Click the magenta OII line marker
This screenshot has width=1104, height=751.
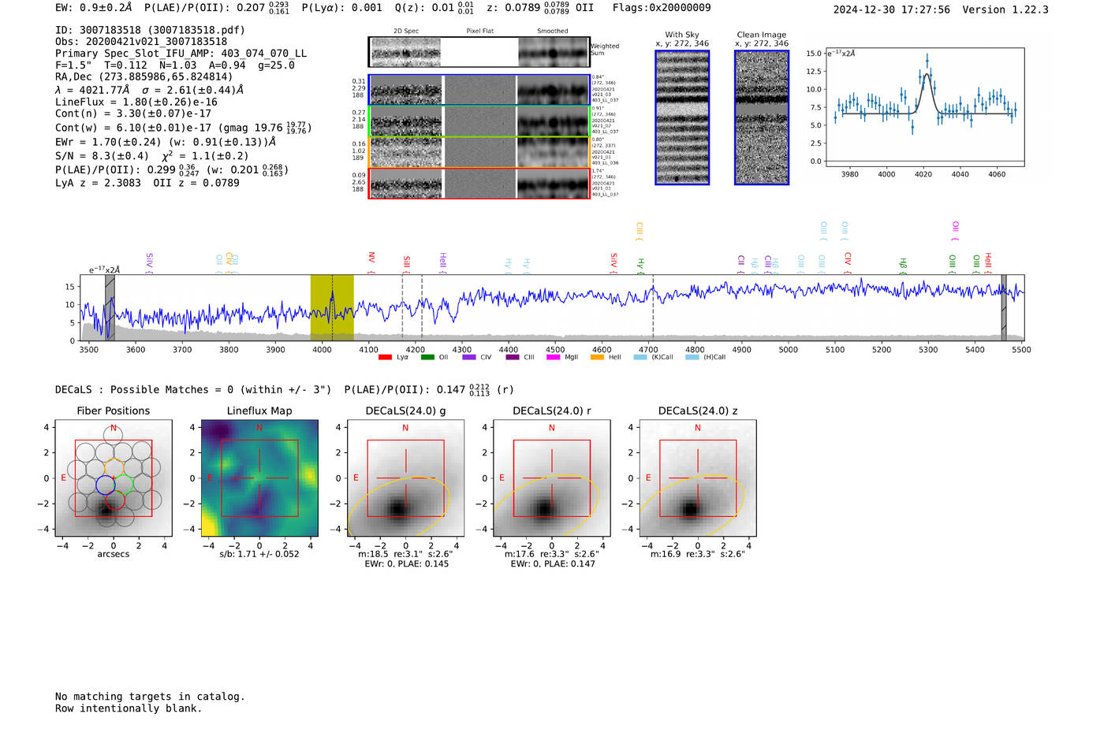(x=955, y=230)
